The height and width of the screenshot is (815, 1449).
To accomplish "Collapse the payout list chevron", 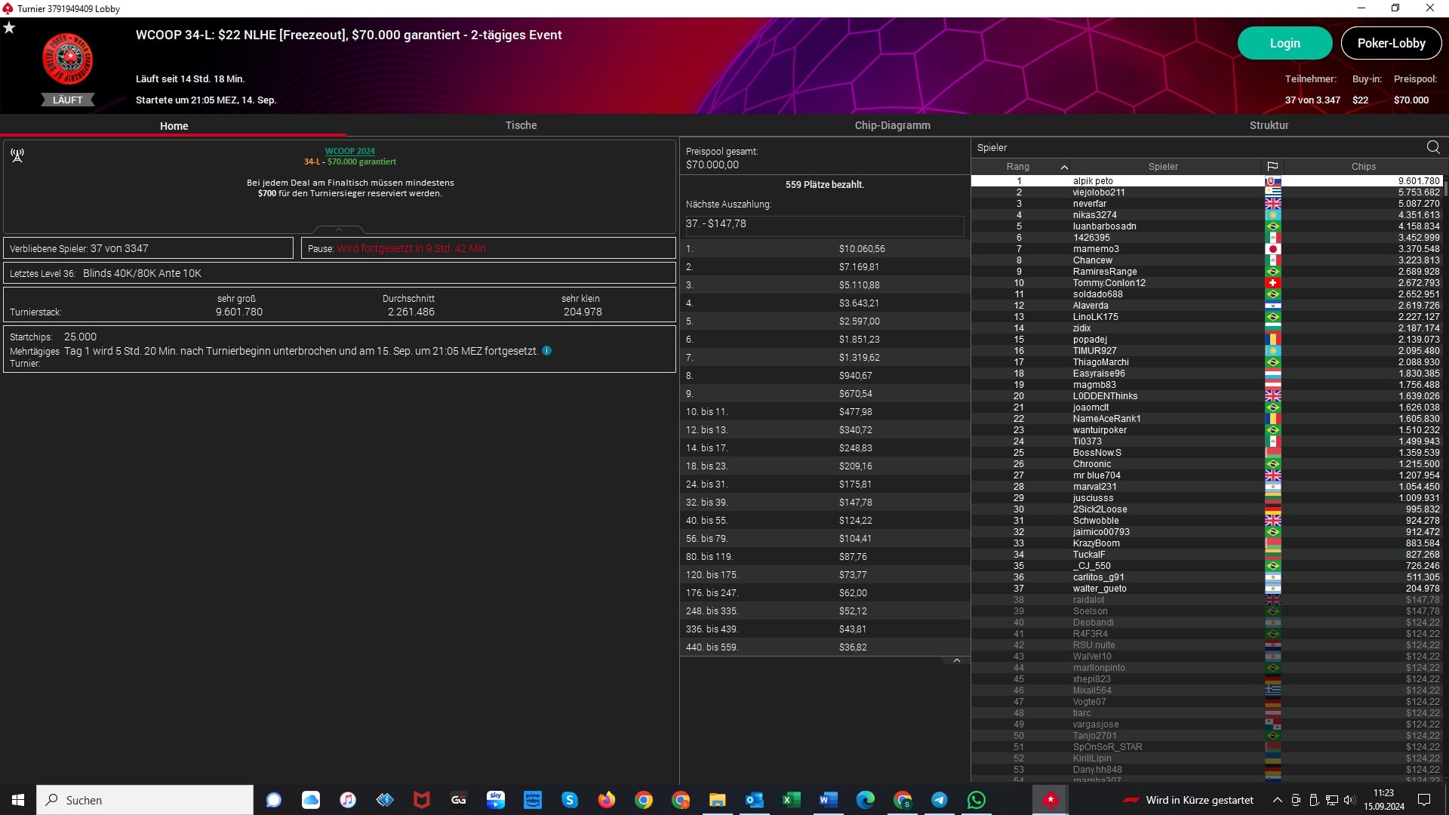I will [x=956, y=660].
